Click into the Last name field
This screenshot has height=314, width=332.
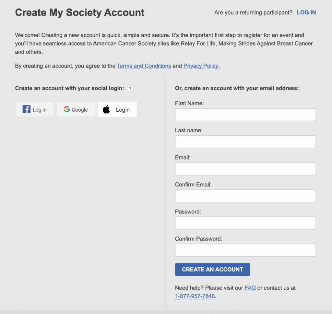pos(245,142)
